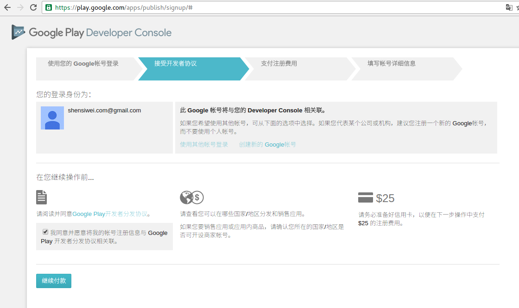Click the browser forward arrow
519x308 pixels.
pyautogui.click(x=20, y=7)
